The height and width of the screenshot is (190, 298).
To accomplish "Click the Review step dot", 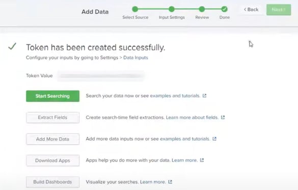I will 202,9.
